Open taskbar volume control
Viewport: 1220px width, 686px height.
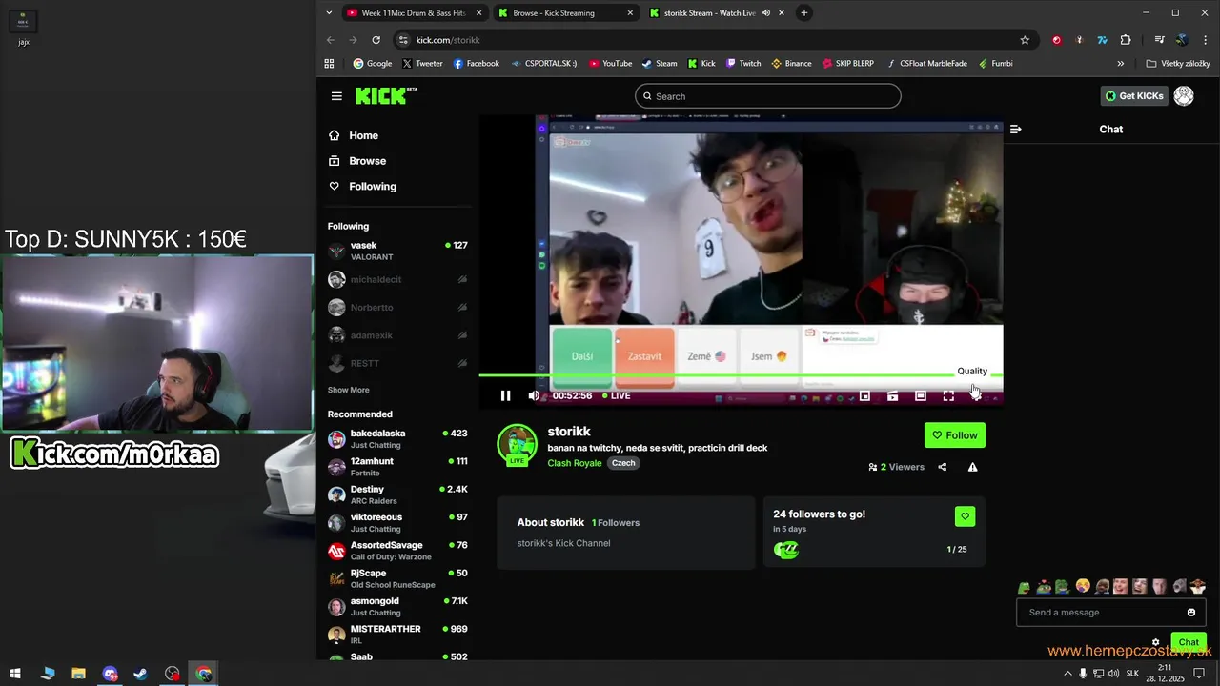(x=1114, y=674)
